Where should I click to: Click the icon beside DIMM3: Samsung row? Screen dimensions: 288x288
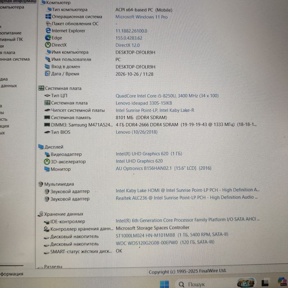[x=47, y=125]
